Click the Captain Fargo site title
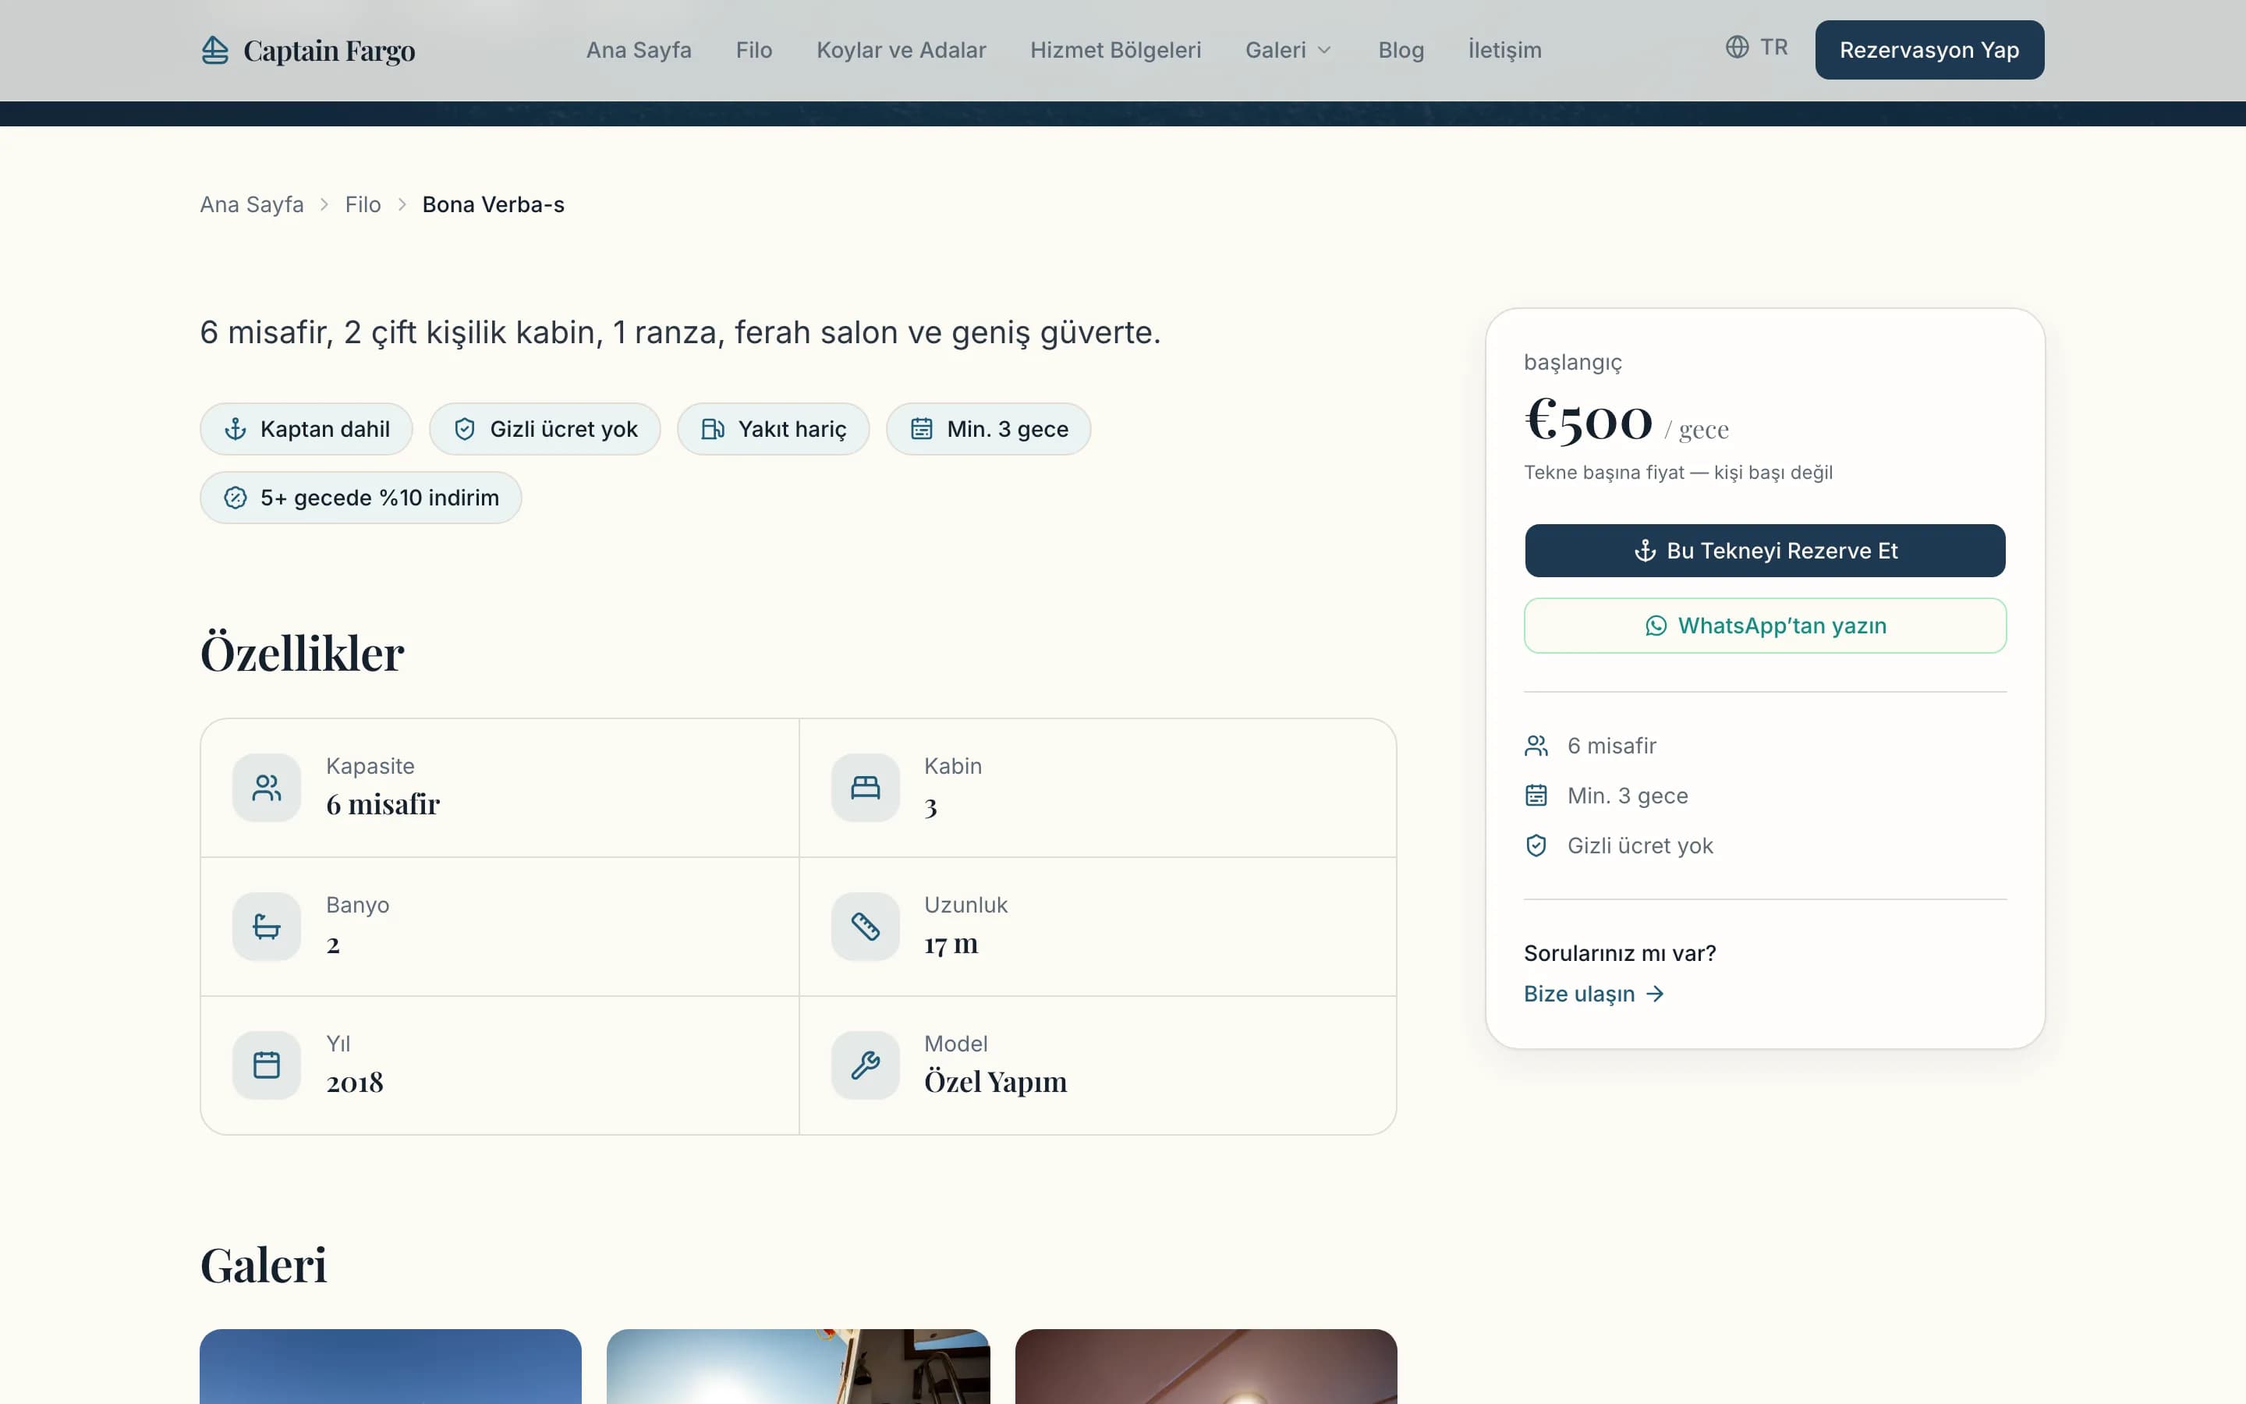 [x=328, y=50]
